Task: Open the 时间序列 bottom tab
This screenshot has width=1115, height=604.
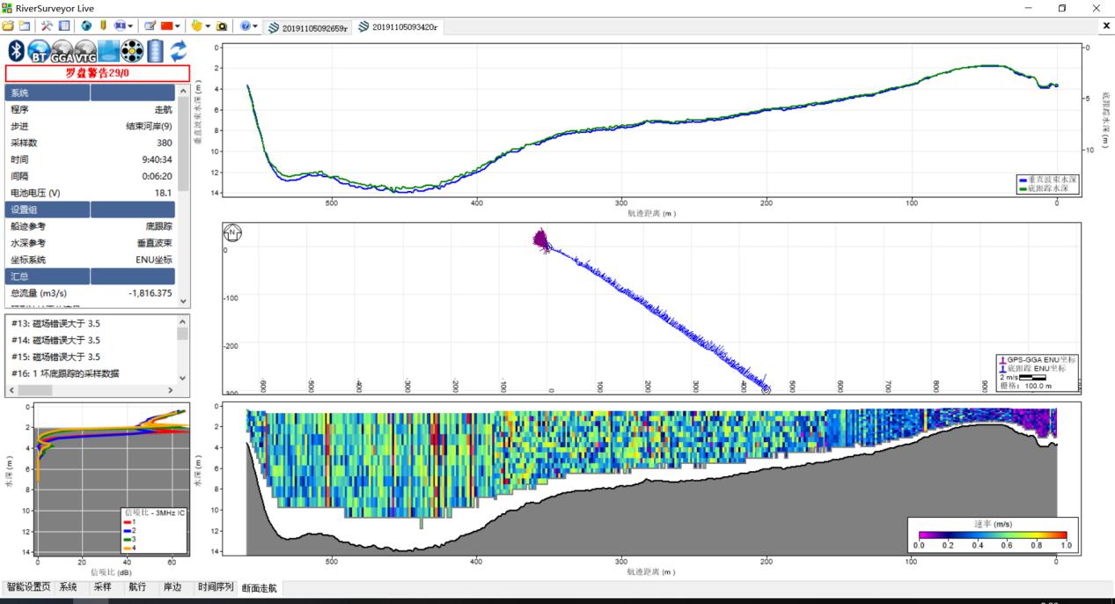Action: [x=216, y=587]
